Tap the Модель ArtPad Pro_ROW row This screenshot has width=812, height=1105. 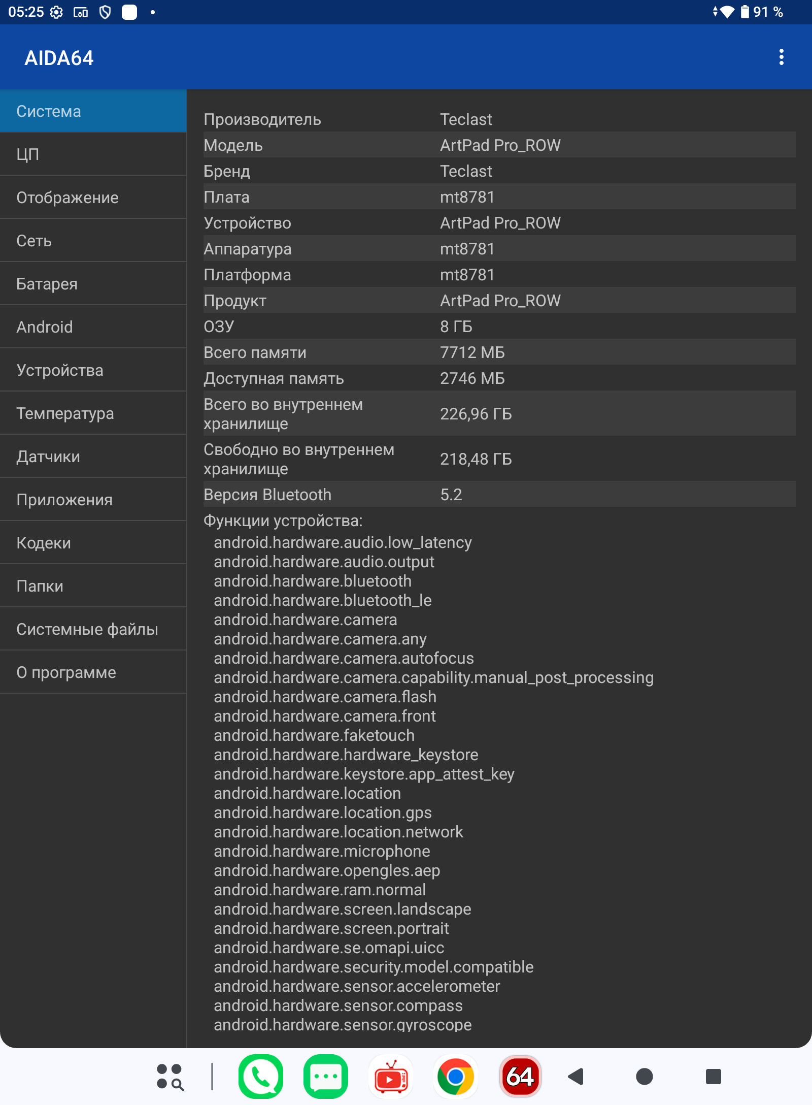(x=499, y=145)
